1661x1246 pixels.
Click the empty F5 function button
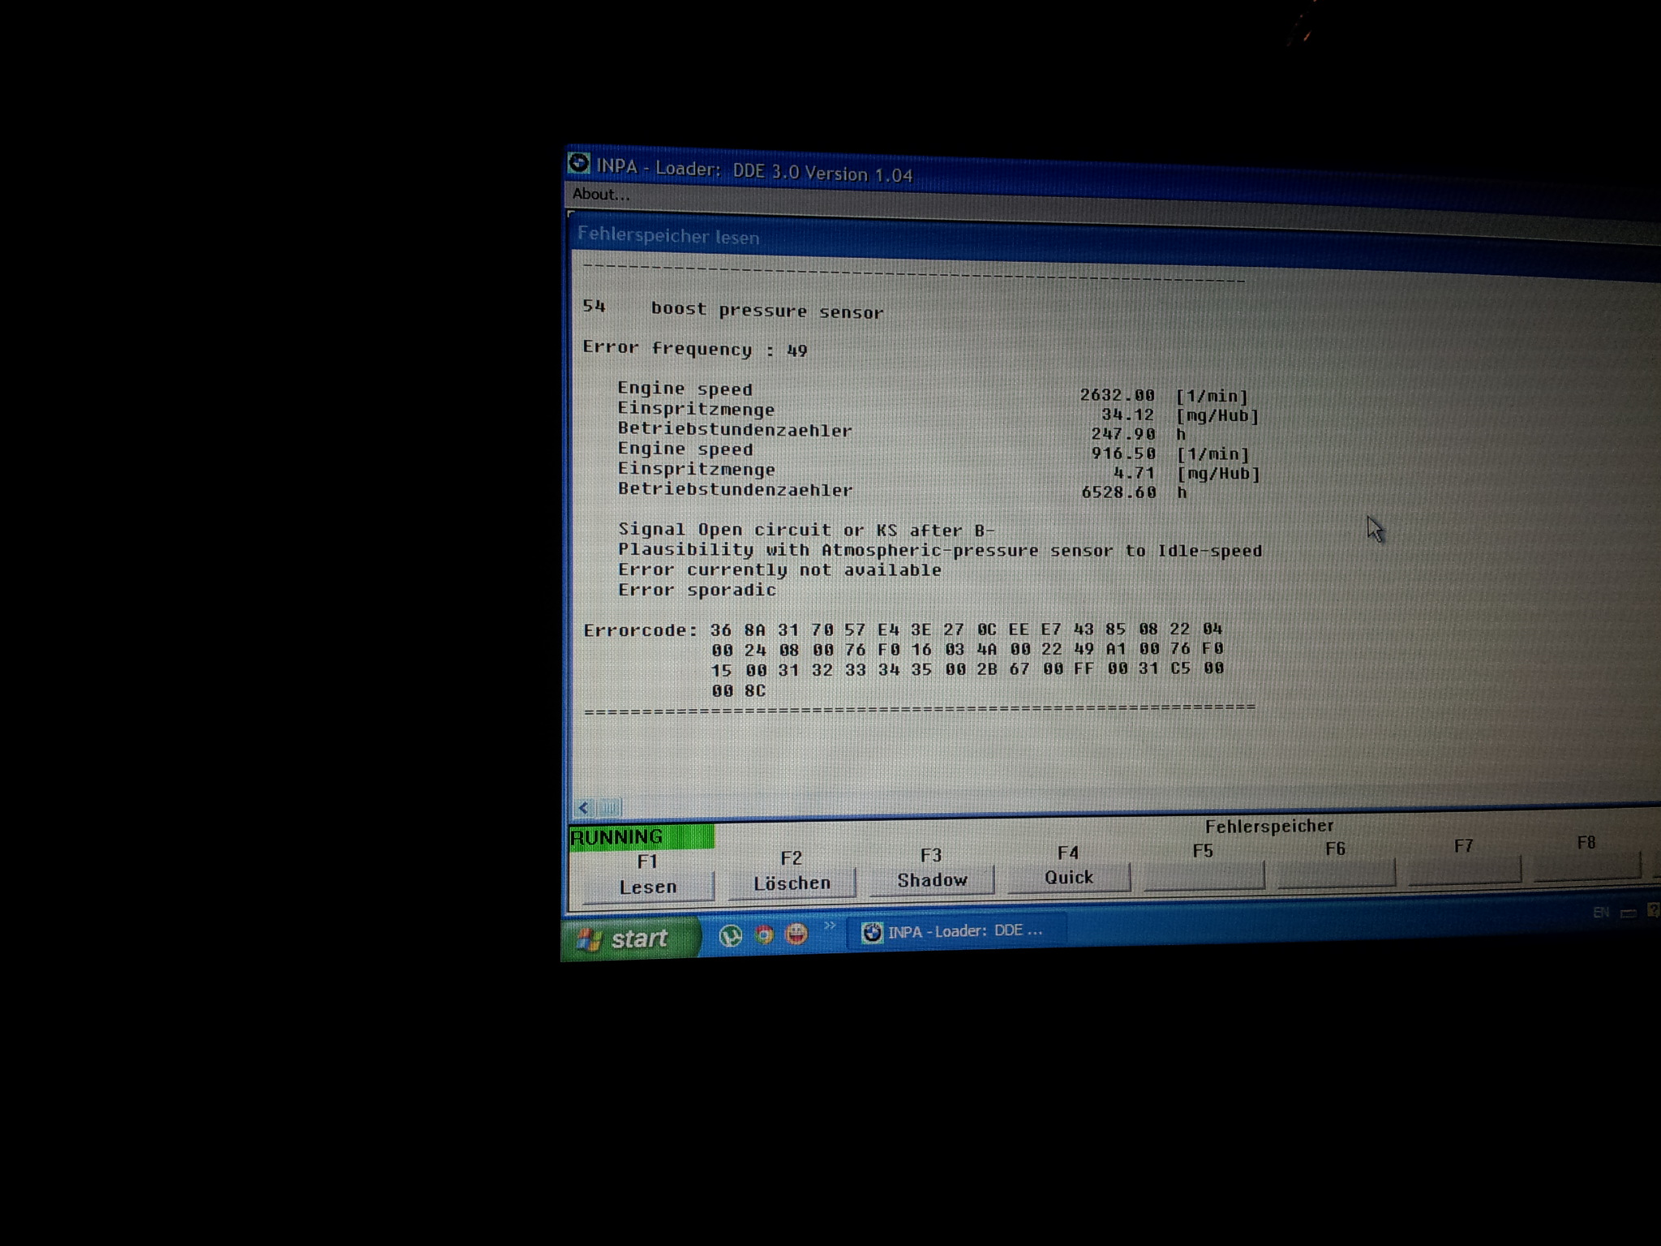pos(1204,876)
